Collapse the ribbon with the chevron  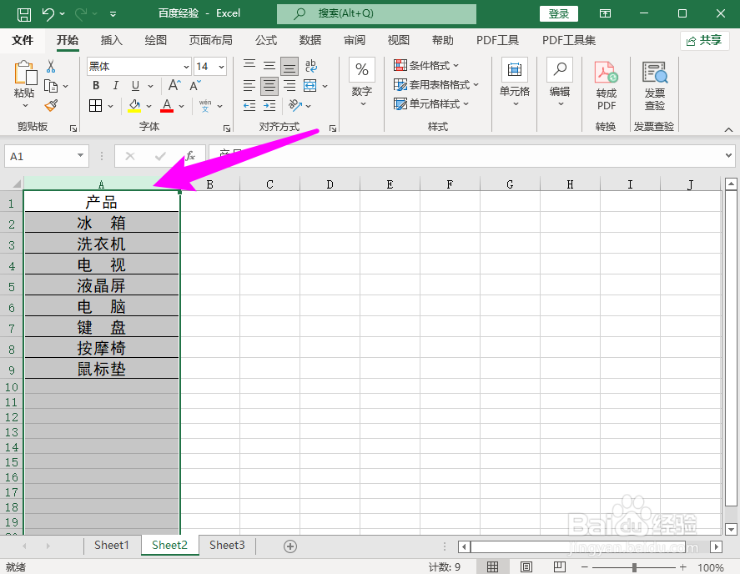click(x=728, y=129)
